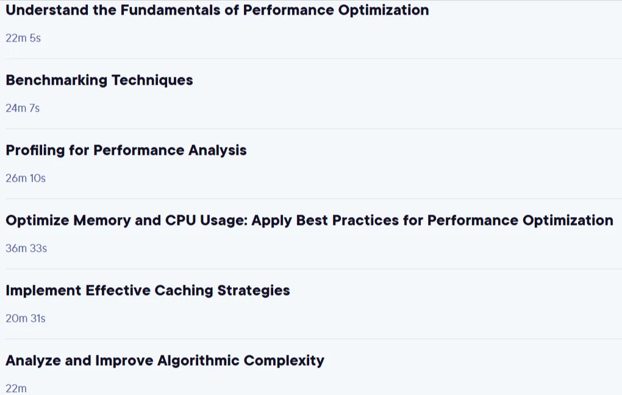This screenshot has width=622, height=395.
Task: Select Profiling for Performance Analysis title
Action: [126, 151]
